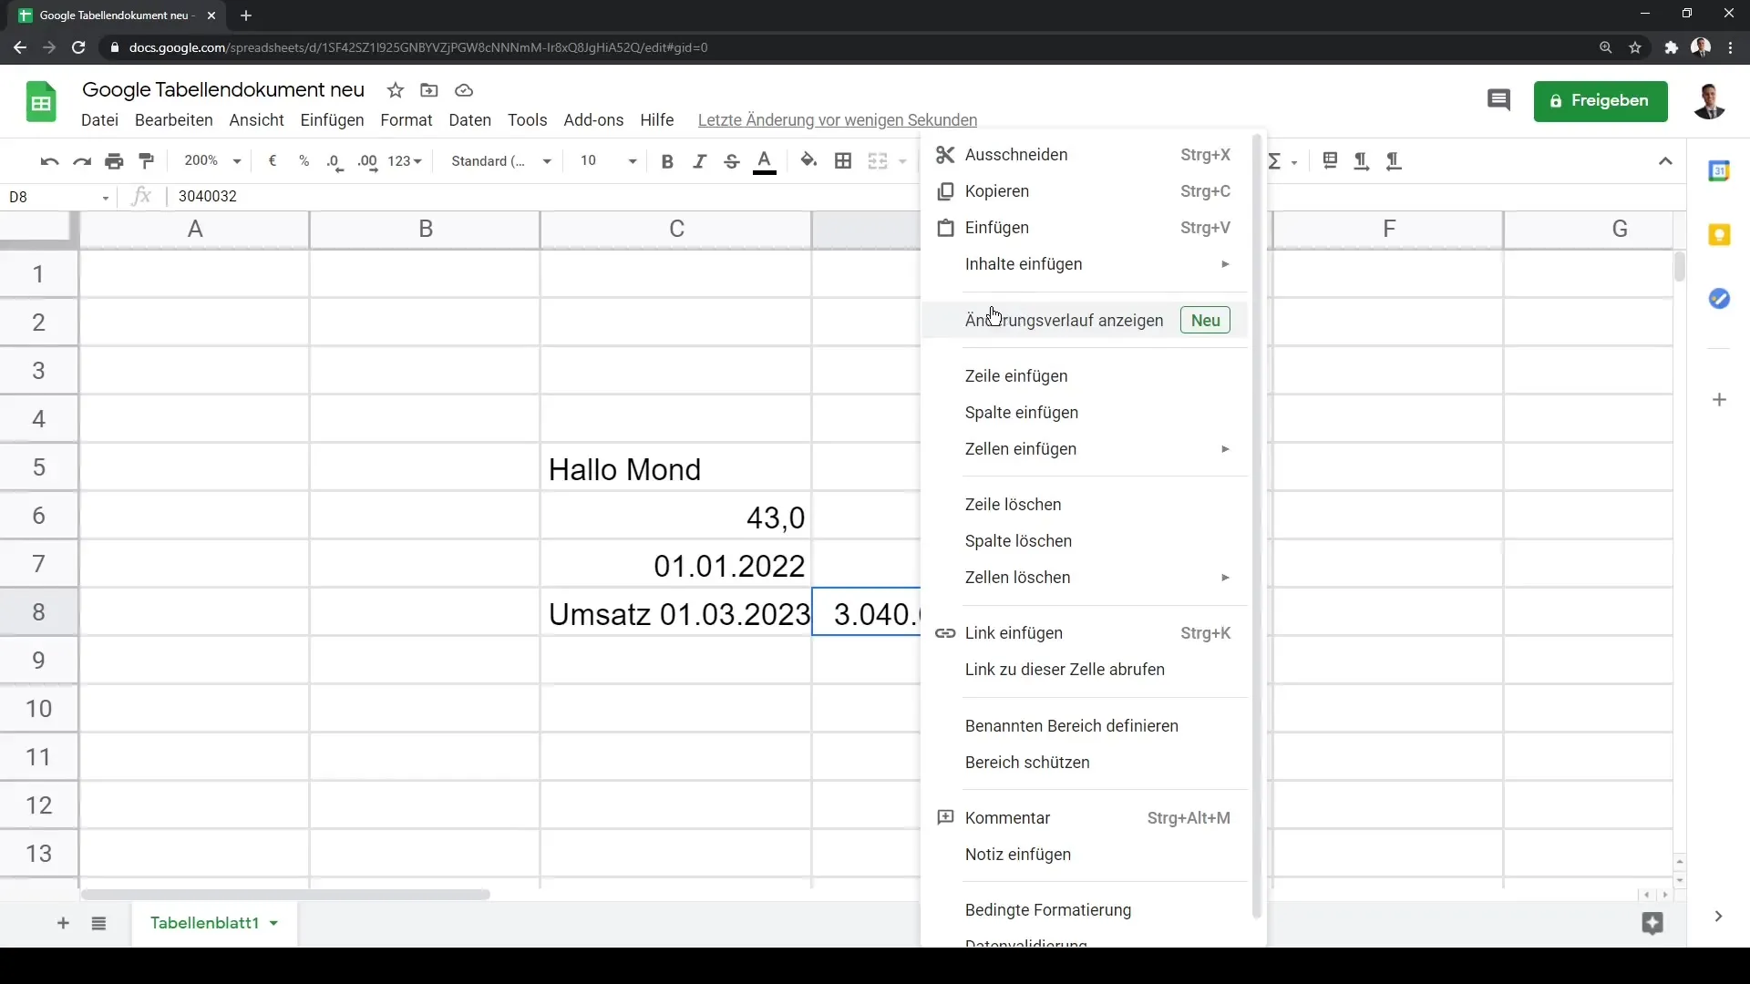Click the Sigma functions icon
Image resolution: width=1750 pixels, height=984 pixels.
coord(1274,161)
